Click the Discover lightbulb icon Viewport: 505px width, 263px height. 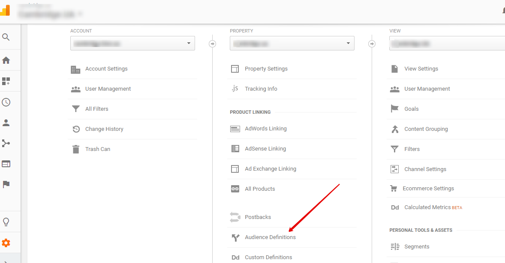(6, 222)
